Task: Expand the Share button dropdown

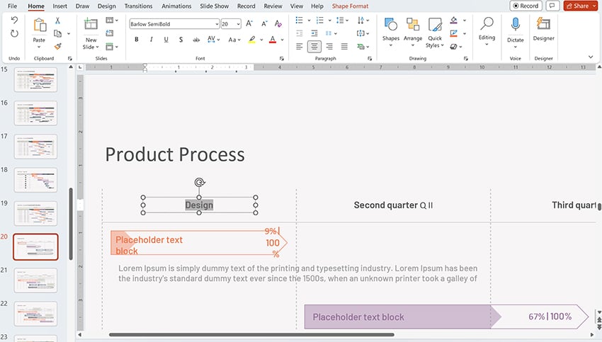Action: [x=594, y=6]
